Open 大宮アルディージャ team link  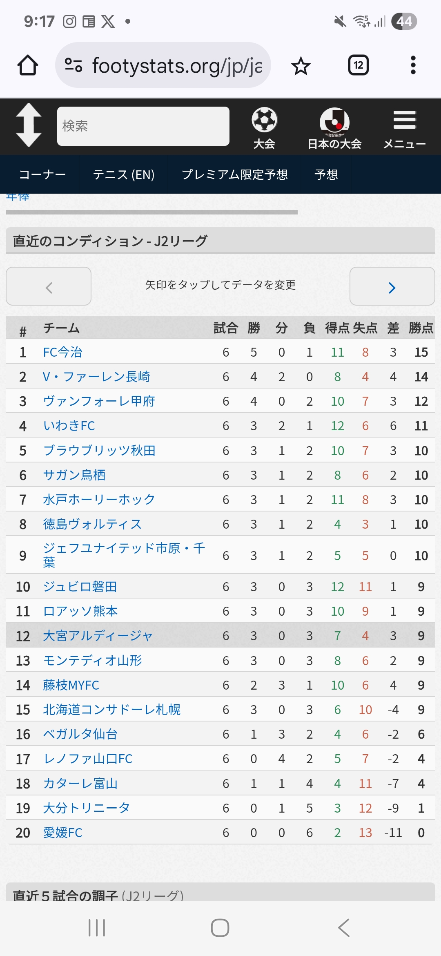click(98, 636)
